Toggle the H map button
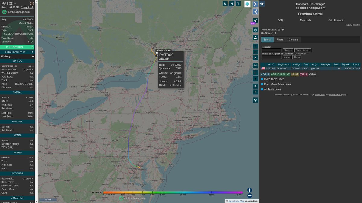 pyautogui.click(x=232, y=4)
